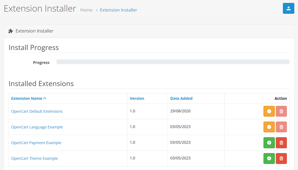
Task: Install OpenCart Payment Example with the green plus button
Action: (x=269, y=143)
